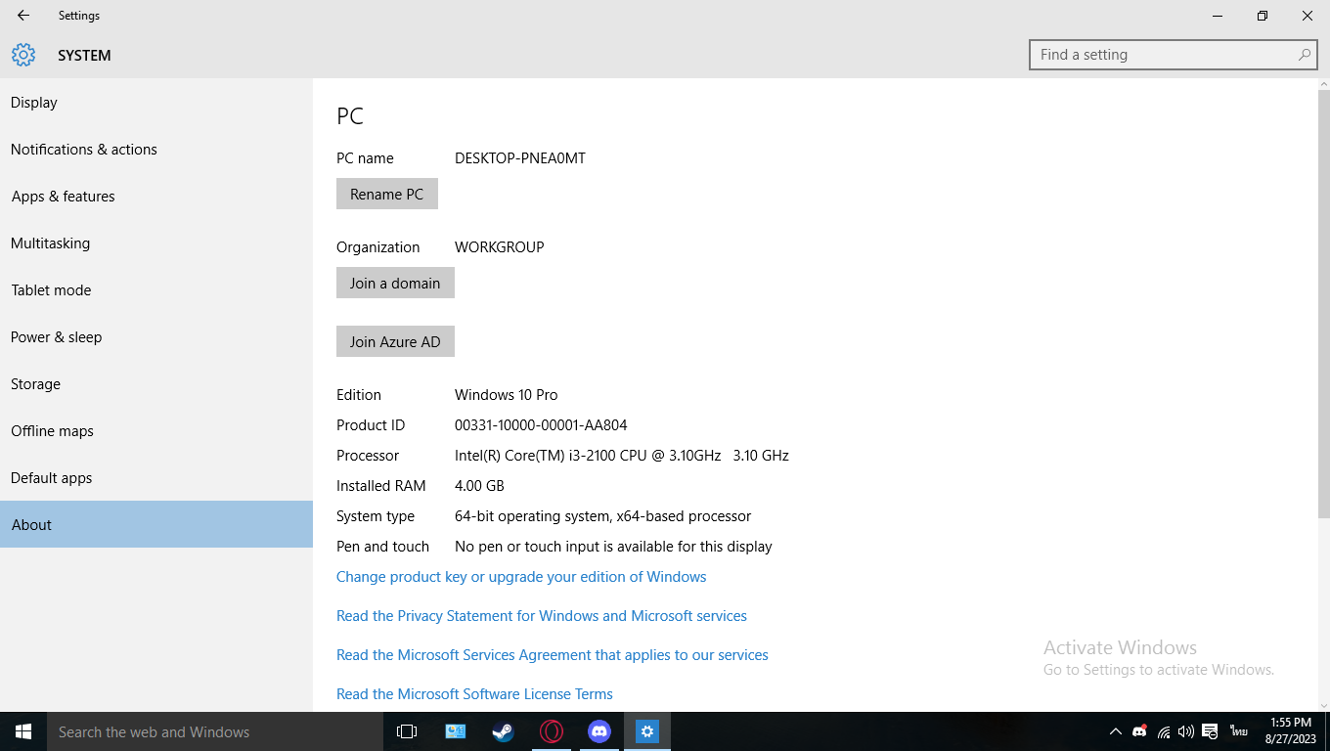
Task: Click the Rename PC button
Action: coord(387,194)
